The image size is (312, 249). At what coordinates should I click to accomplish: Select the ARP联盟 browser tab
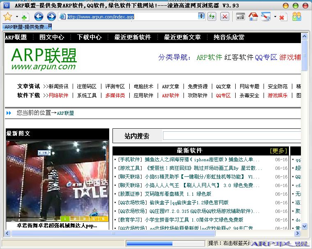click(27, 27)
